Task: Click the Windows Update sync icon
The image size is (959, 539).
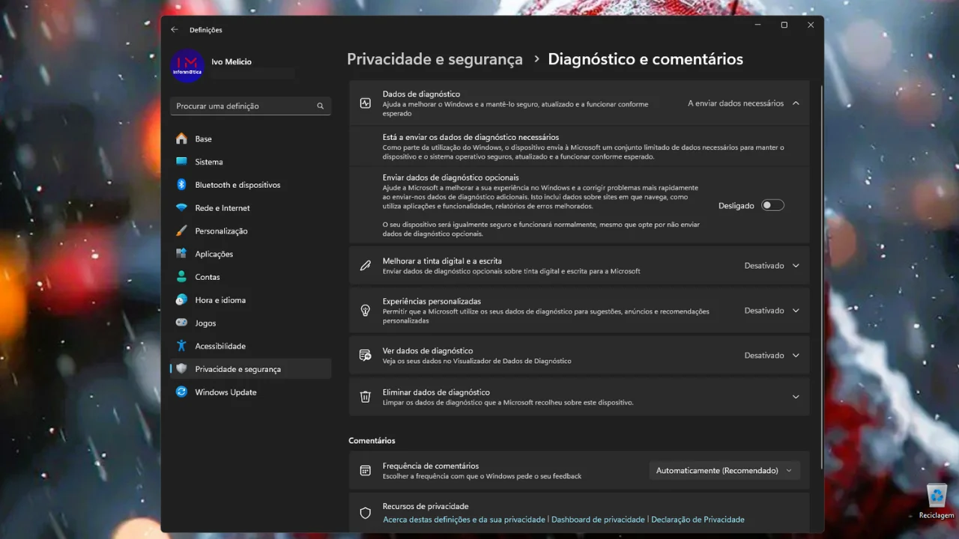Action: coord(181,392)
